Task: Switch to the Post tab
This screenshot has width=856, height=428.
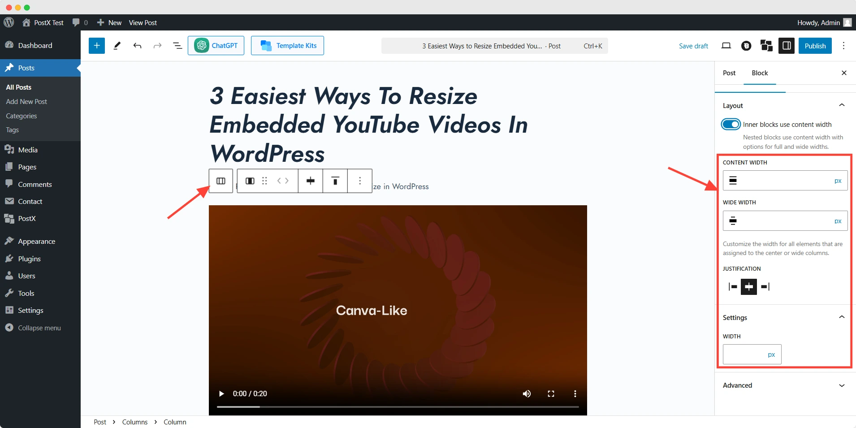Action: [729, 73]
